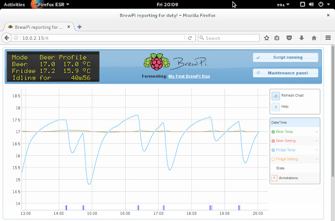Click the Script running button

(285, 57)
